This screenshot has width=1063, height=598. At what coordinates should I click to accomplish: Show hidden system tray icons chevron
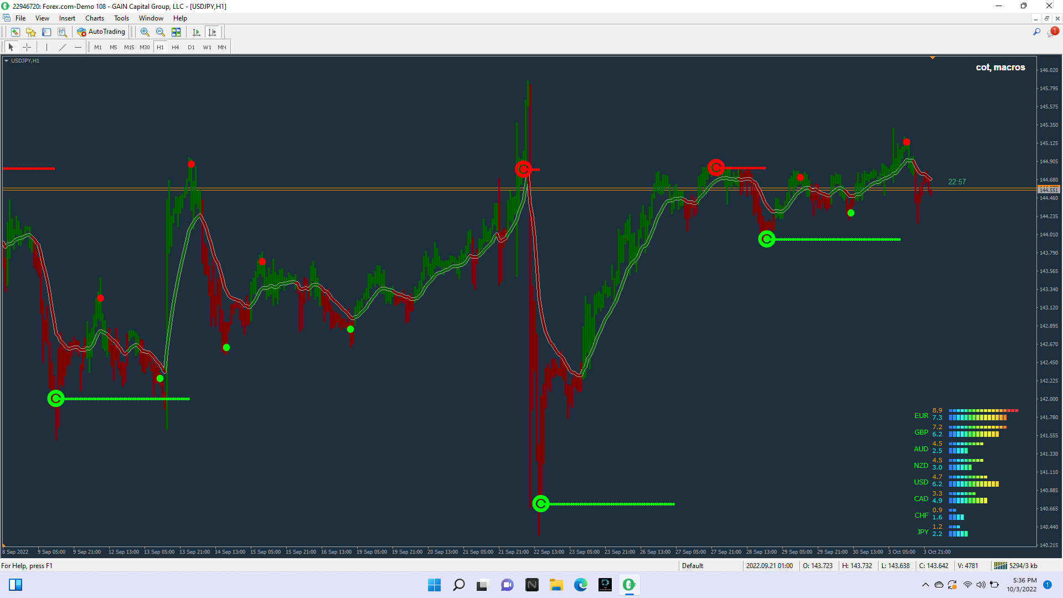[x=925, y=585]
